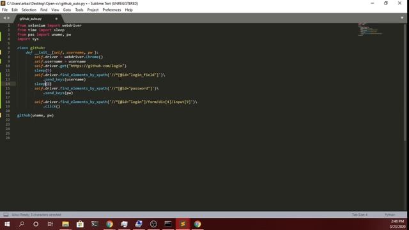This screenshot has width=409, height=230.
Task: Open the Command Prompt taskbar icon
Action: pos(168,224)
